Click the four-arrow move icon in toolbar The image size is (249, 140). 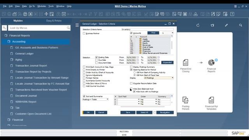pos(46,14)
